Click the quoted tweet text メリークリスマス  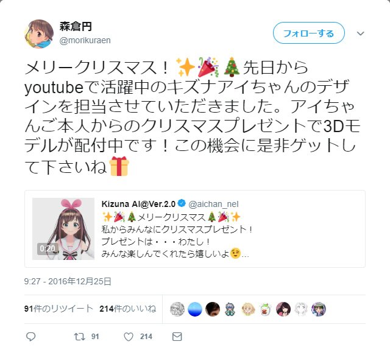(171, 217)
